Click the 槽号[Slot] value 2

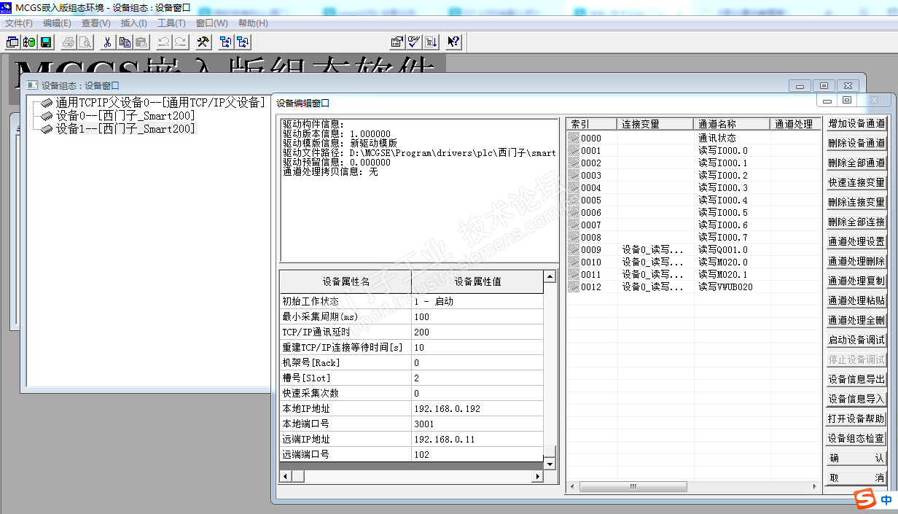477,378
